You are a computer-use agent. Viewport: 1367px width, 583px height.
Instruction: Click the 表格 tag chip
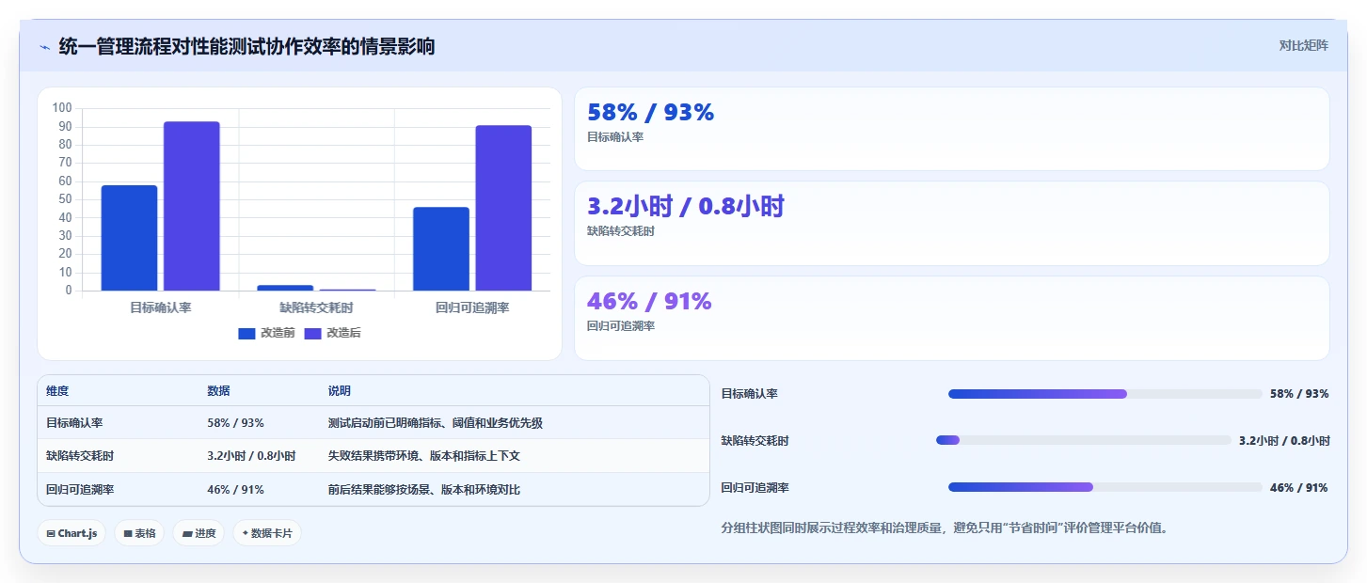139,533
